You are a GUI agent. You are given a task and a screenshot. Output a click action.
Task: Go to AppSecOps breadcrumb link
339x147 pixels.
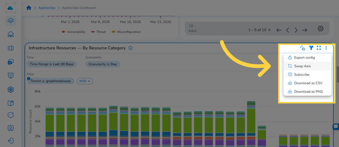(x=46, y=8)
